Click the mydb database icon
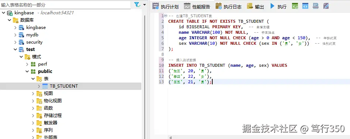The height and width of the screenshot is (139, 350). (x=21, y=35)
